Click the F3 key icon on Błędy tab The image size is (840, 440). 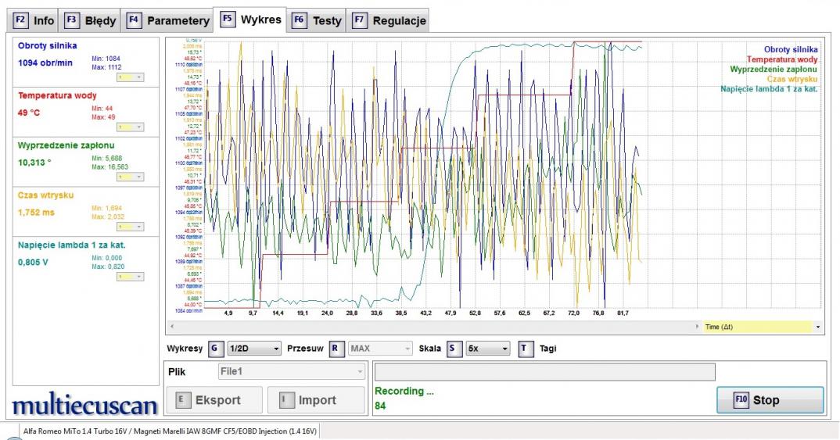point(71,20)
